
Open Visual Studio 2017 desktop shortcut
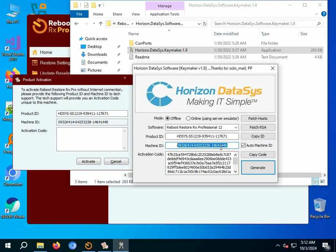[x=13, y=49]
